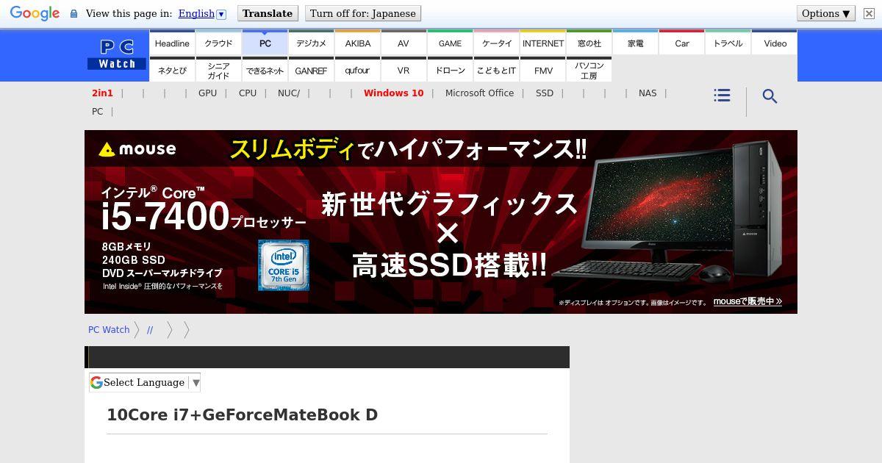Click the mouse i5-7400 banner ad
The height and width of the screenshot is (463, 882).
coord(441,222)
